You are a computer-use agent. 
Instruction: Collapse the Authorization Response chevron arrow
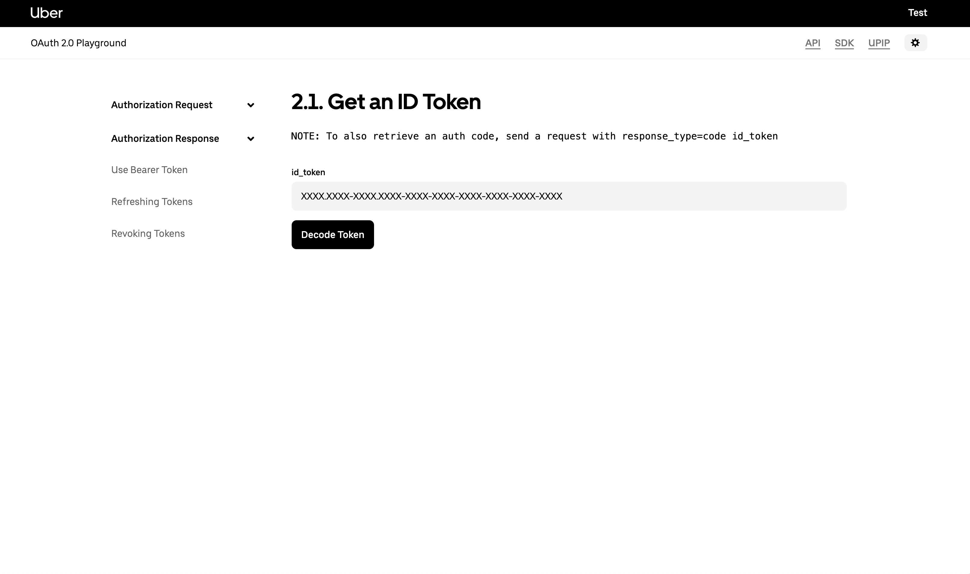point(251,139)
